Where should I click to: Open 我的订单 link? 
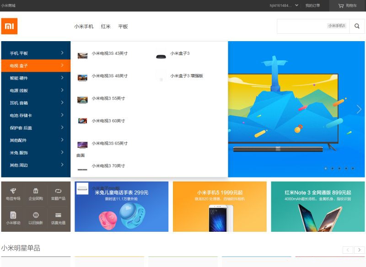pyautogui.click(x=312, y=5)
